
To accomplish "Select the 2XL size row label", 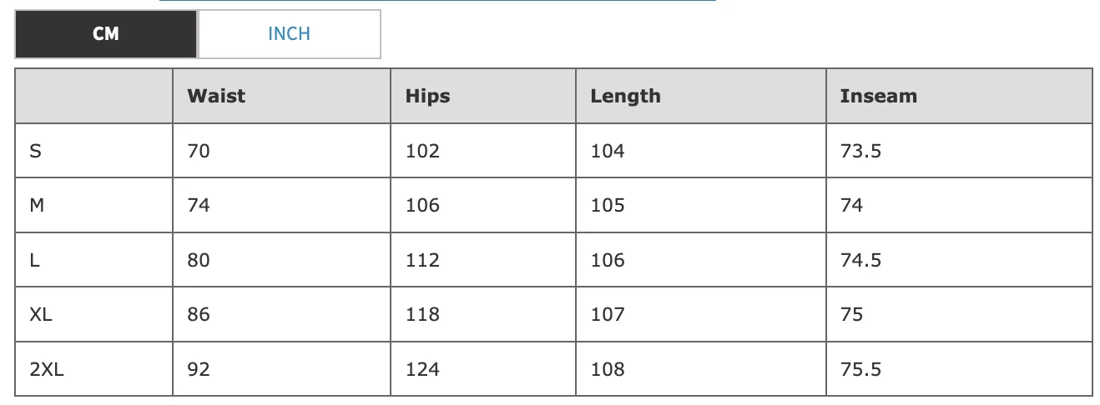I will (46, 369).
